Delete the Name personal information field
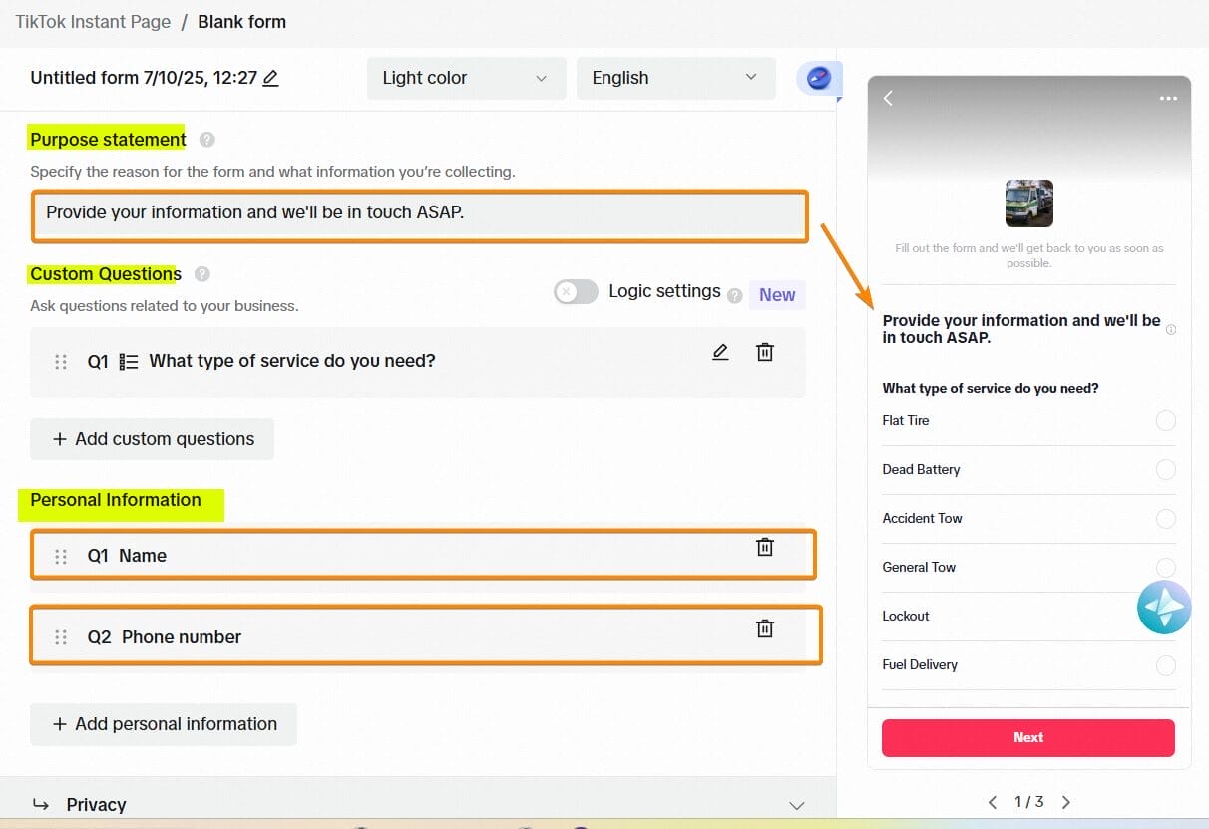 765,547
